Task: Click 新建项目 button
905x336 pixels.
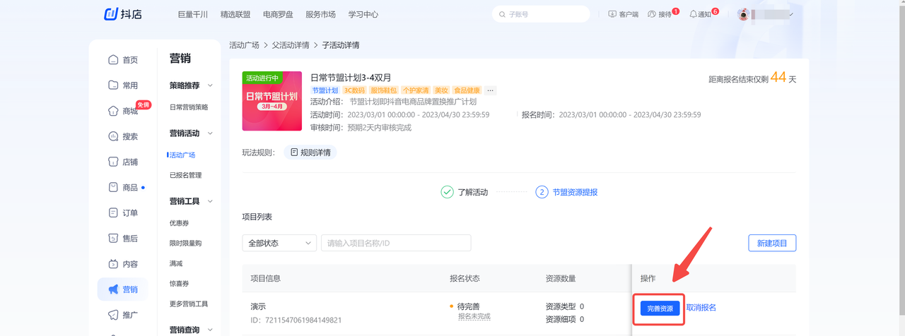Action: 772,243
